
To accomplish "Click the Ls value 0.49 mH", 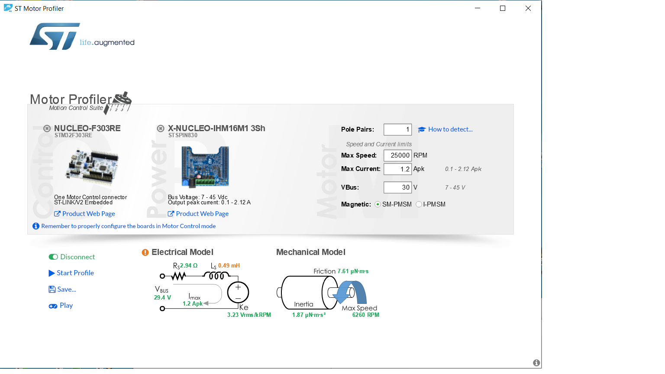I will (229, 265).
